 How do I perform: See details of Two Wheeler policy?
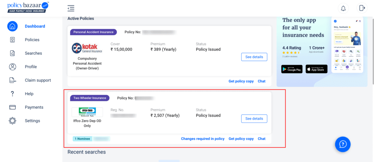click(x=254, y=119)
